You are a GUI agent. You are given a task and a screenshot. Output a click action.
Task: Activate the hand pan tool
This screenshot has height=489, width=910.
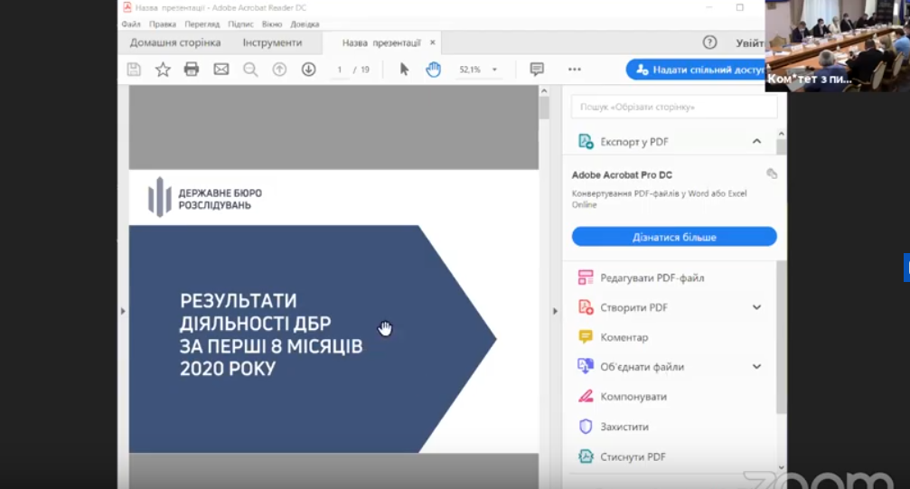[x=434, y=70]
